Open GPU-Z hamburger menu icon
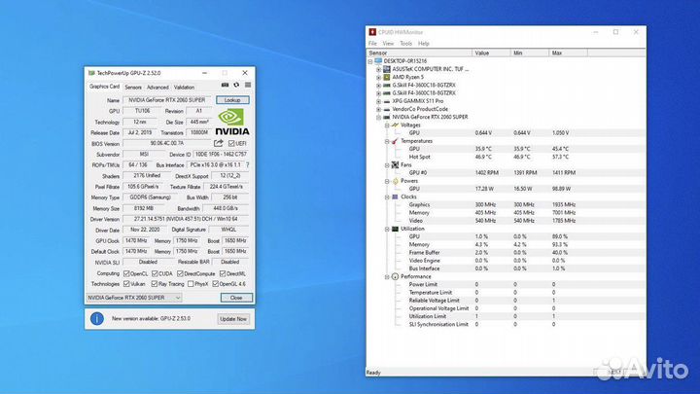This screenshot has width=700, height=394. 248,85
